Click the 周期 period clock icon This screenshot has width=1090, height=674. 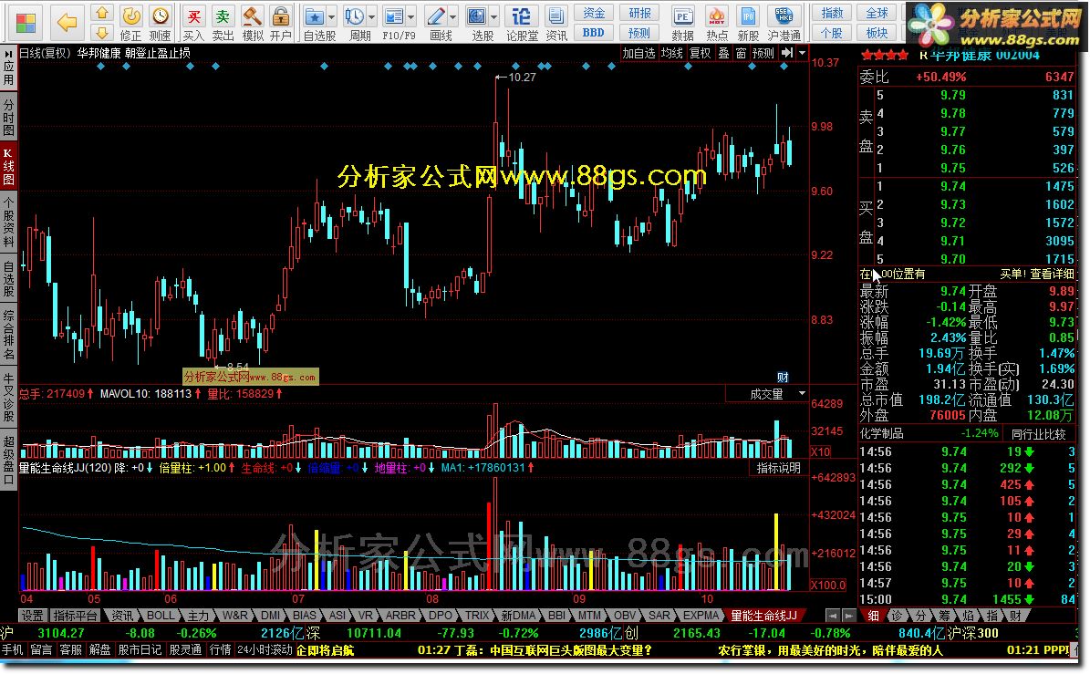coord(354,23)
